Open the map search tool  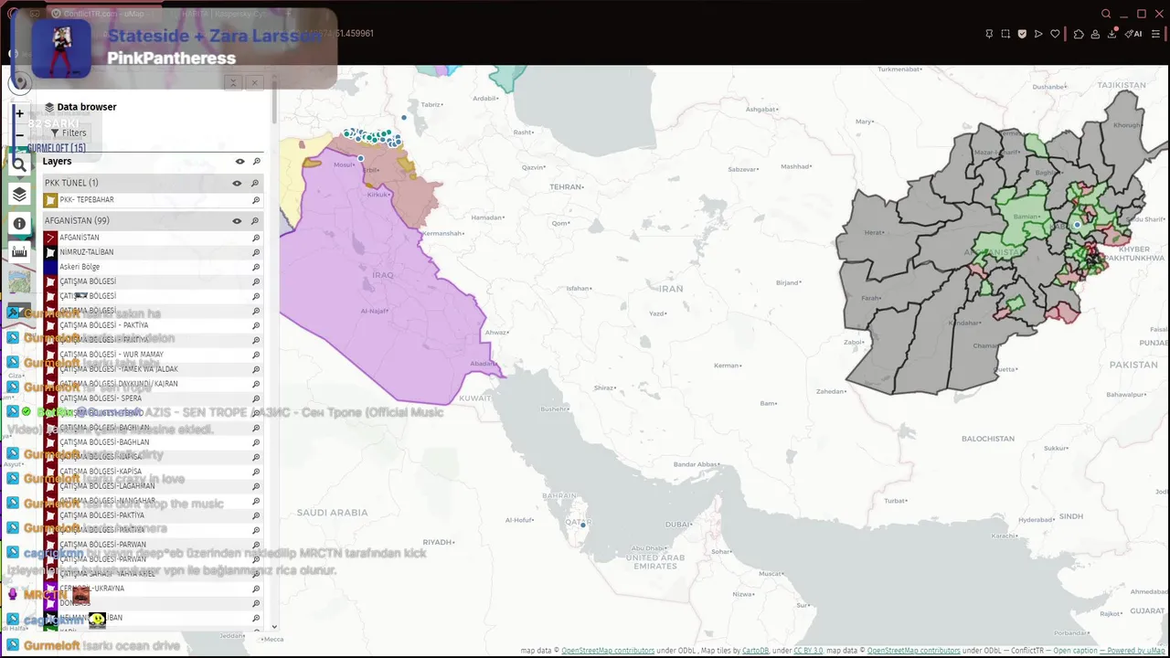[19, 164]
